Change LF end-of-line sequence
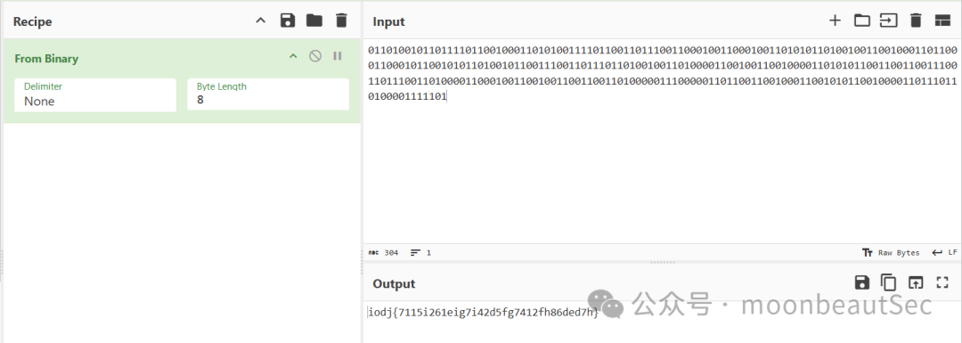 click(944, 252)
